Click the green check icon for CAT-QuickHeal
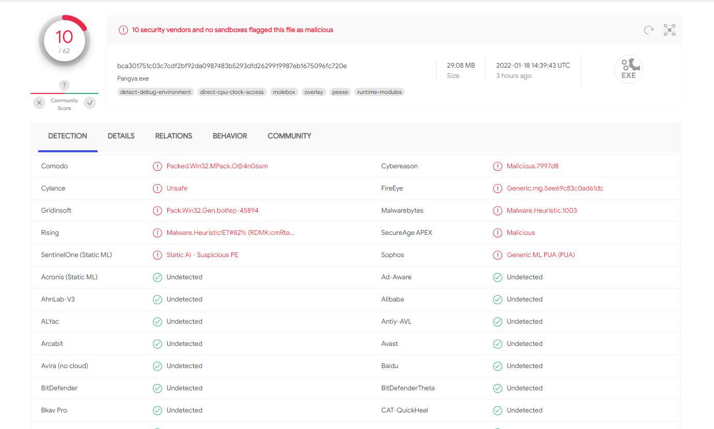This screenshot has width=714, height=429. (x=498, y=410)
